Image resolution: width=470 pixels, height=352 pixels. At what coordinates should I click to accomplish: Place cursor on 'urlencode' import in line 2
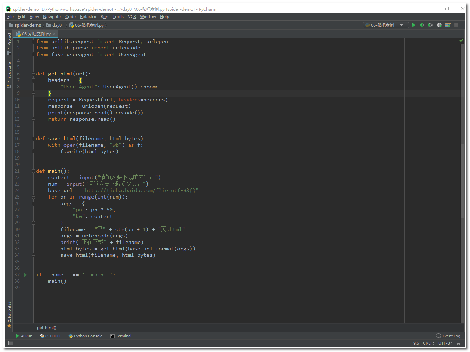(x=126, y=48)
